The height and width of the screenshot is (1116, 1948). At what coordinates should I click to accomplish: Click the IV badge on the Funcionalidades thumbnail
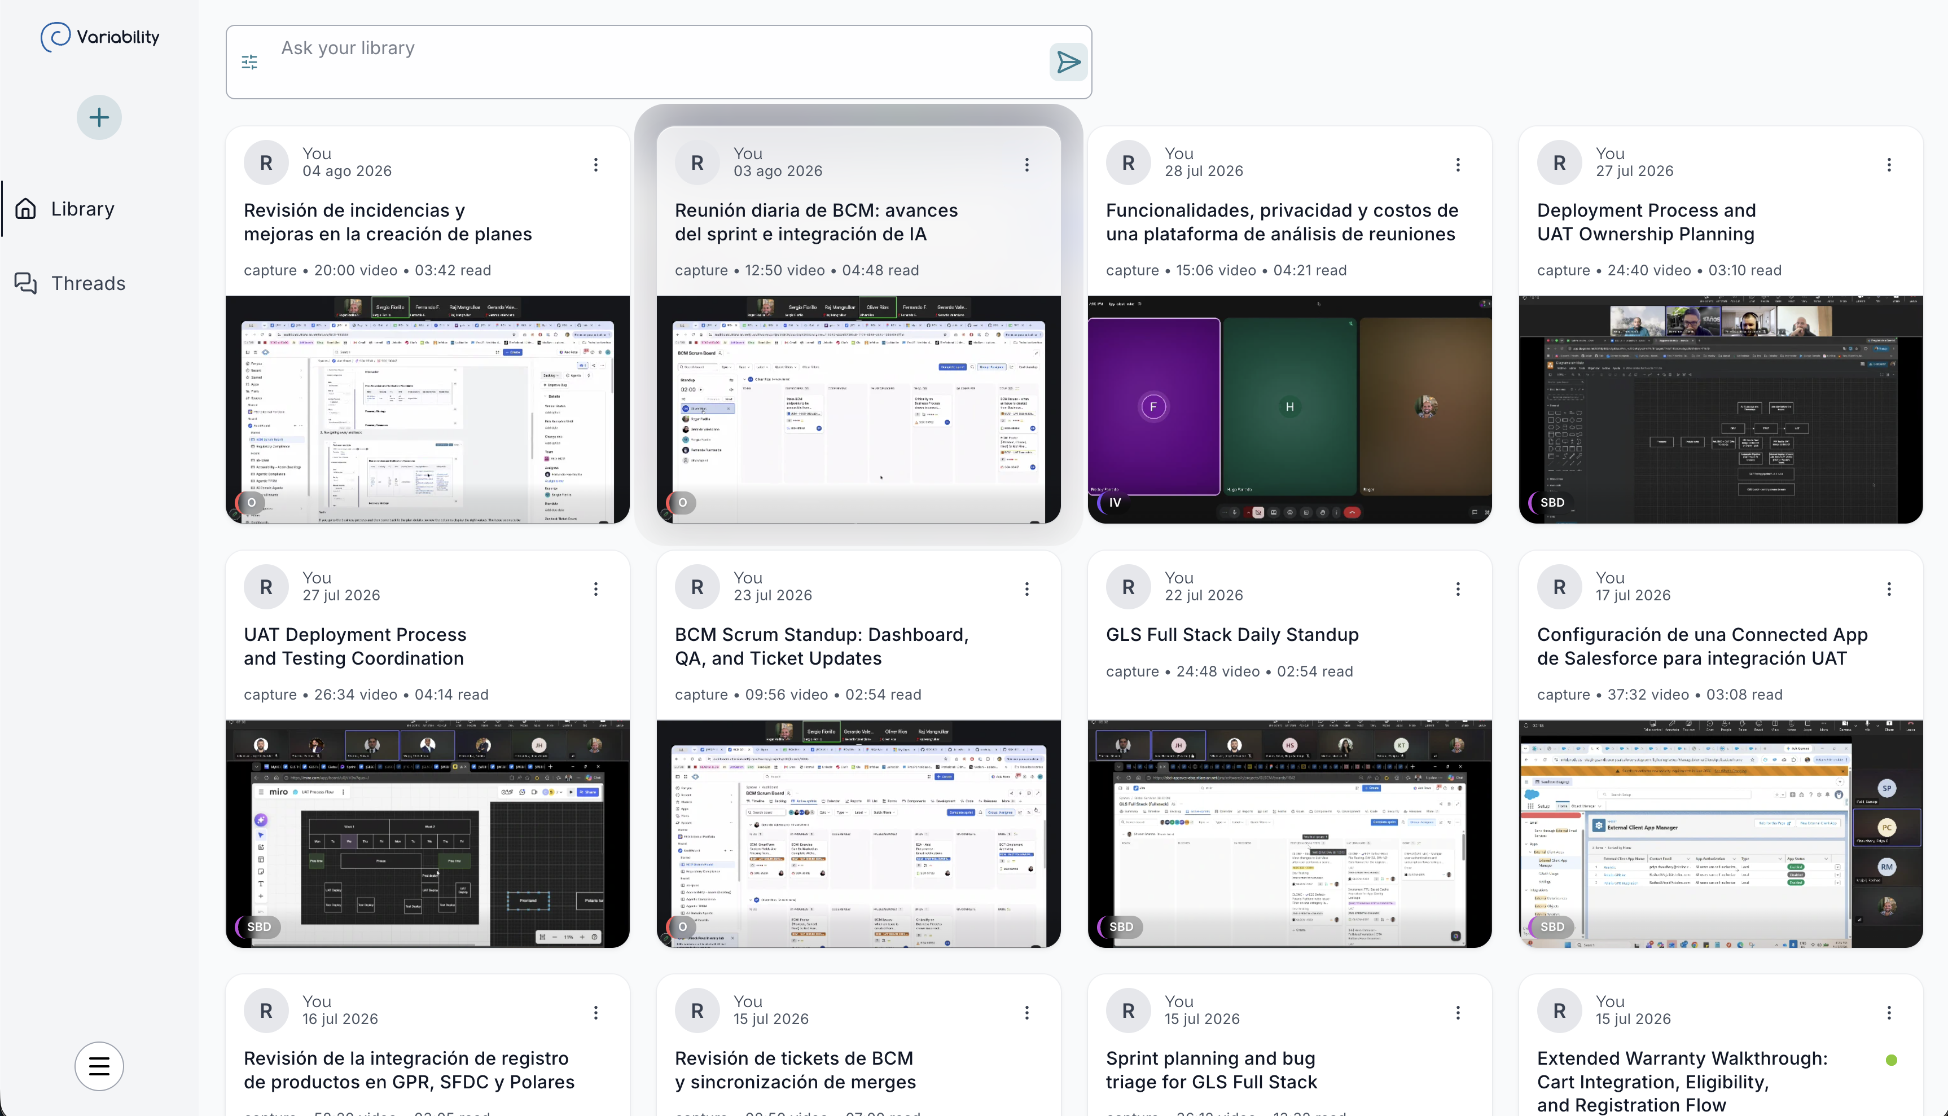click(x=1116, y=503)
